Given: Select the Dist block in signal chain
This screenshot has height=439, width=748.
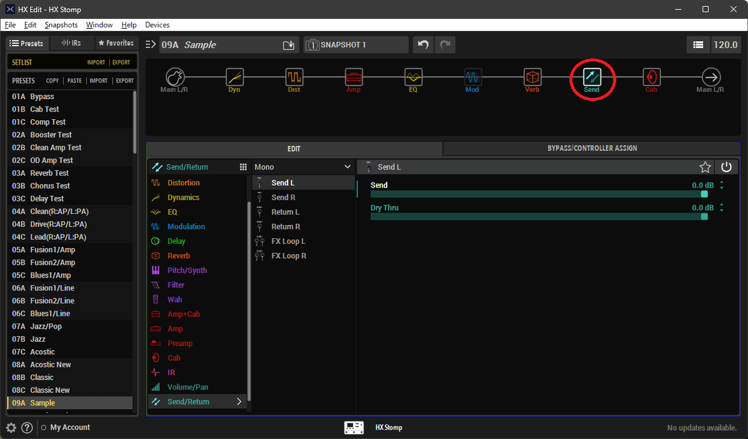Looking at the screenshot, I should pos(294,77).
